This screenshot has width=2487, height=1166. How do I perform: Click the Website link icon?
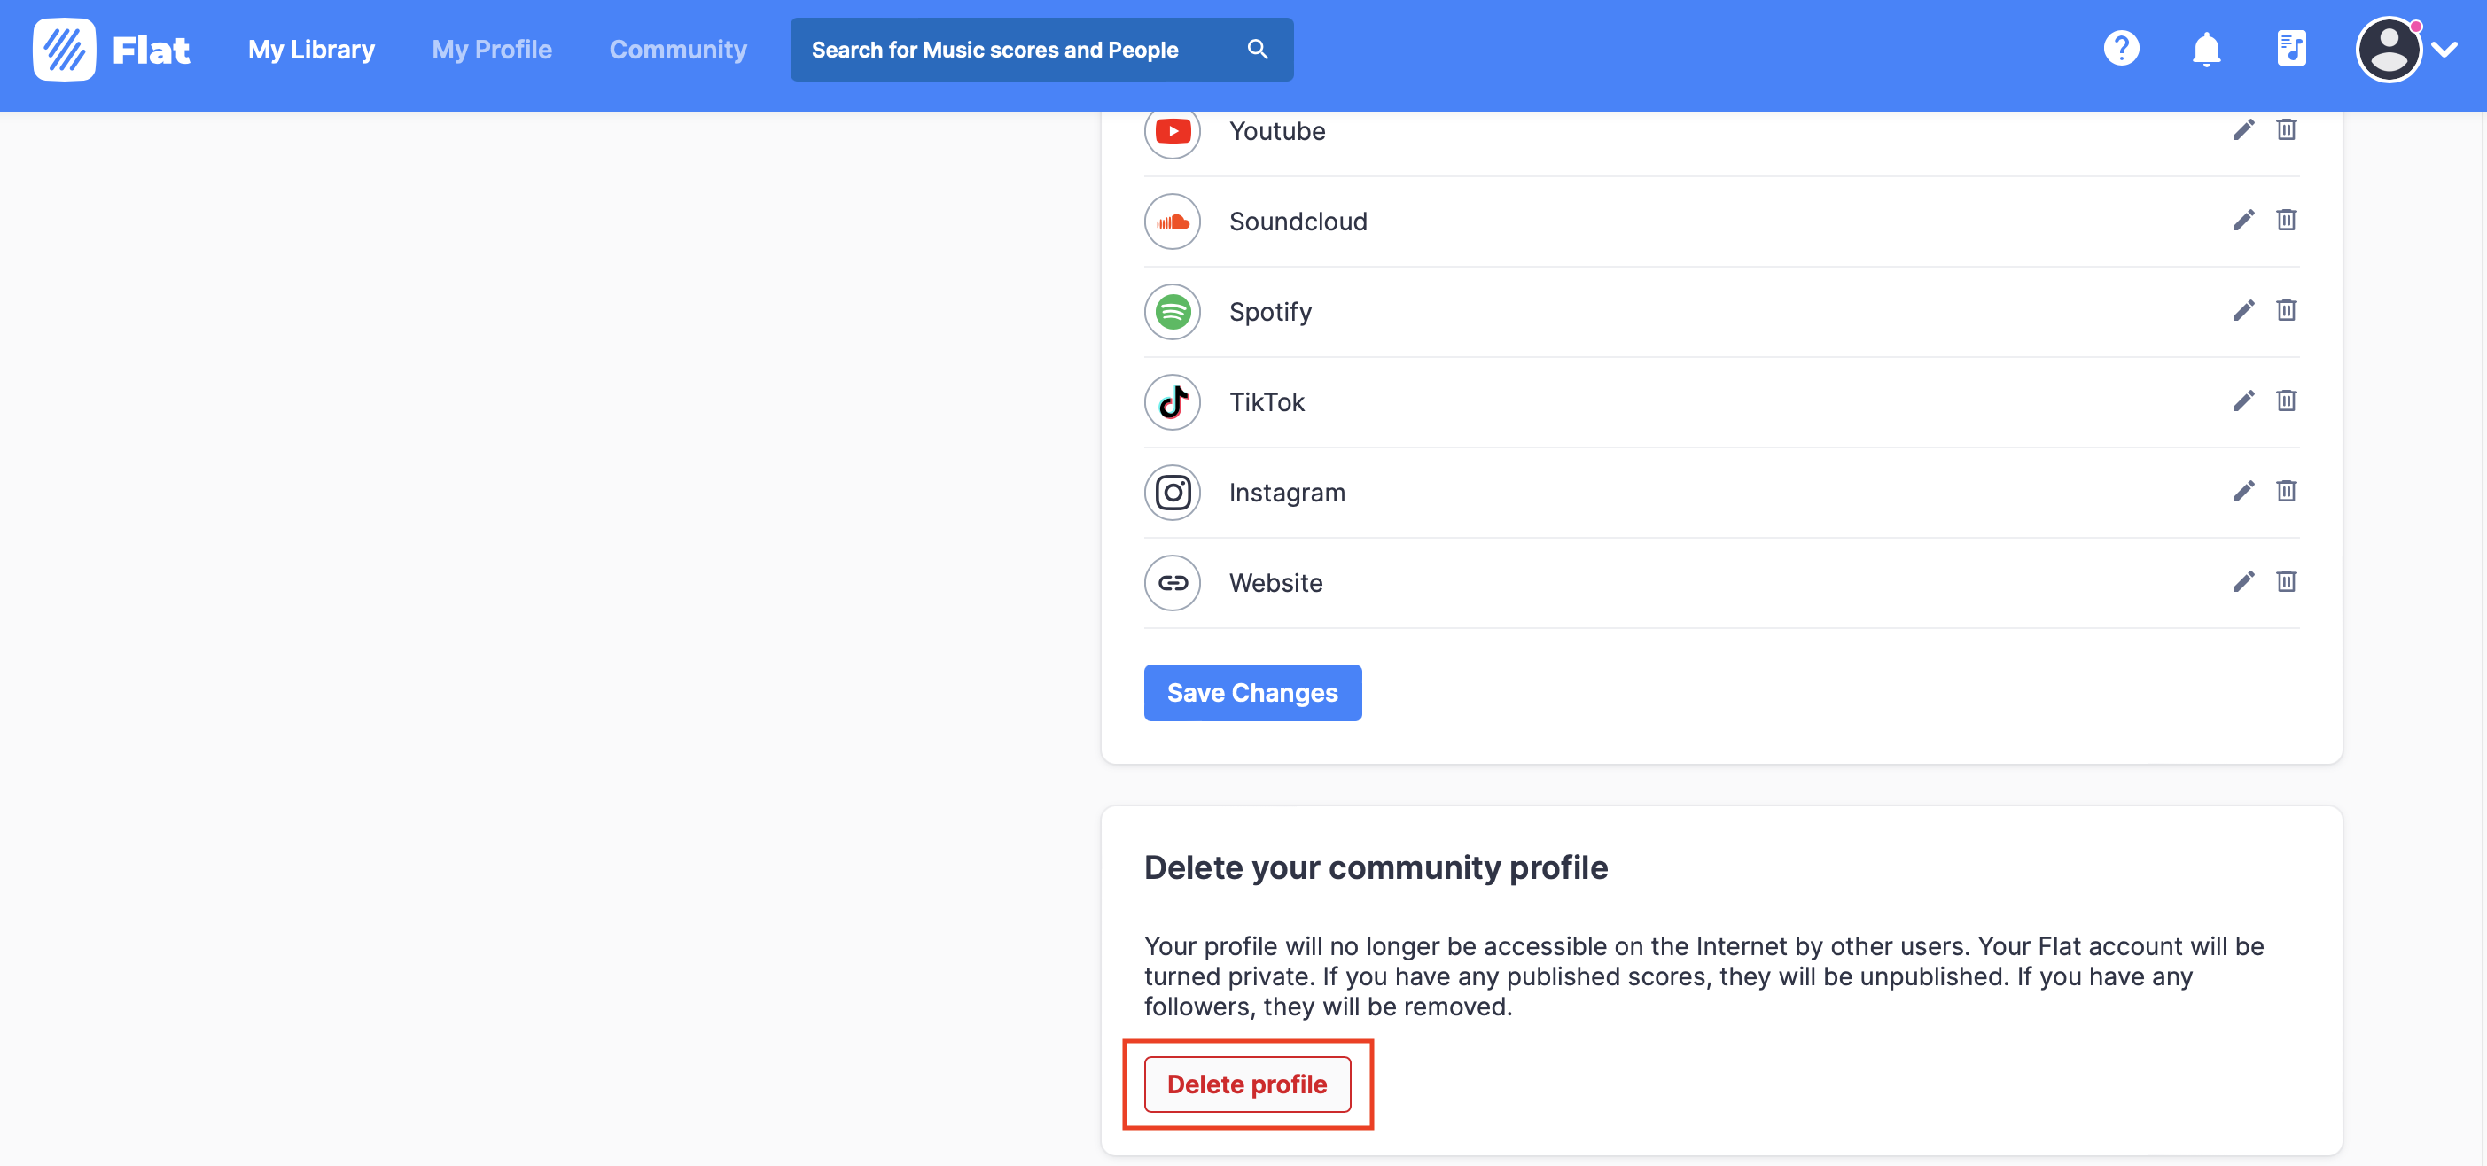pos(1172,582)
